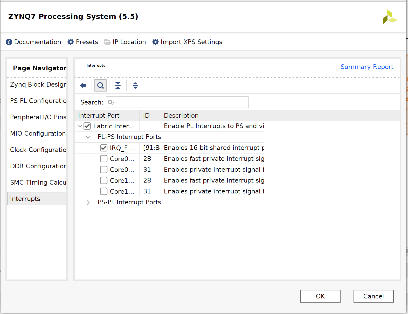408x314 pixels.
Task: Disable the IRQ_F2P shared interrupt checkbox
Action: (104, 148)
